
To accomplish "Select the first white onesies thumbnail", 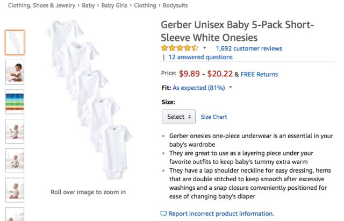I will coord(15,42).
